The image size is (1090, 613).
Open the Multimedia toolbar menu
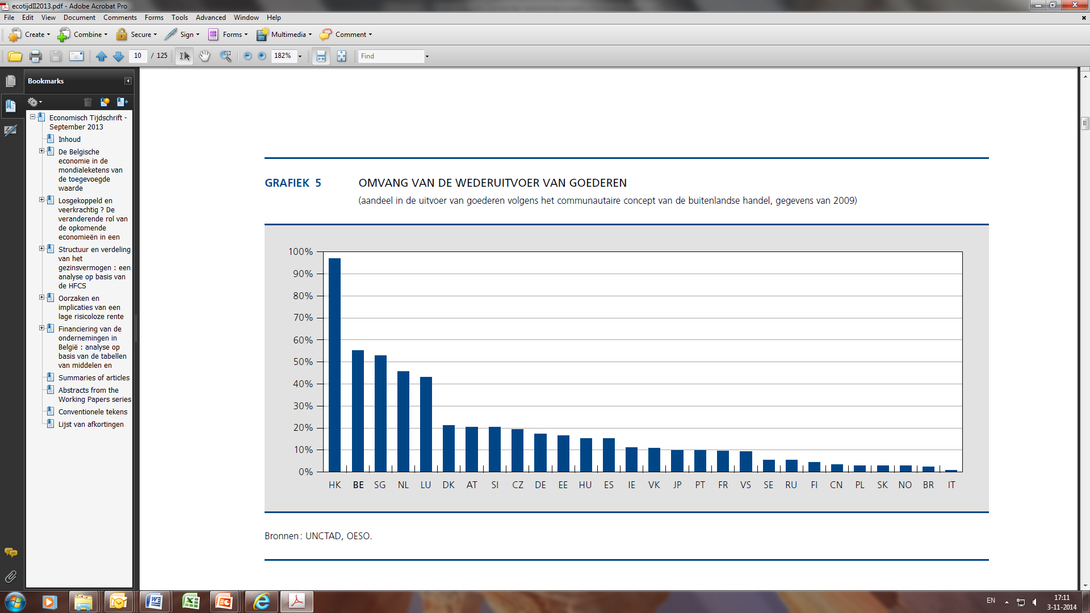(x=284, y=35)
